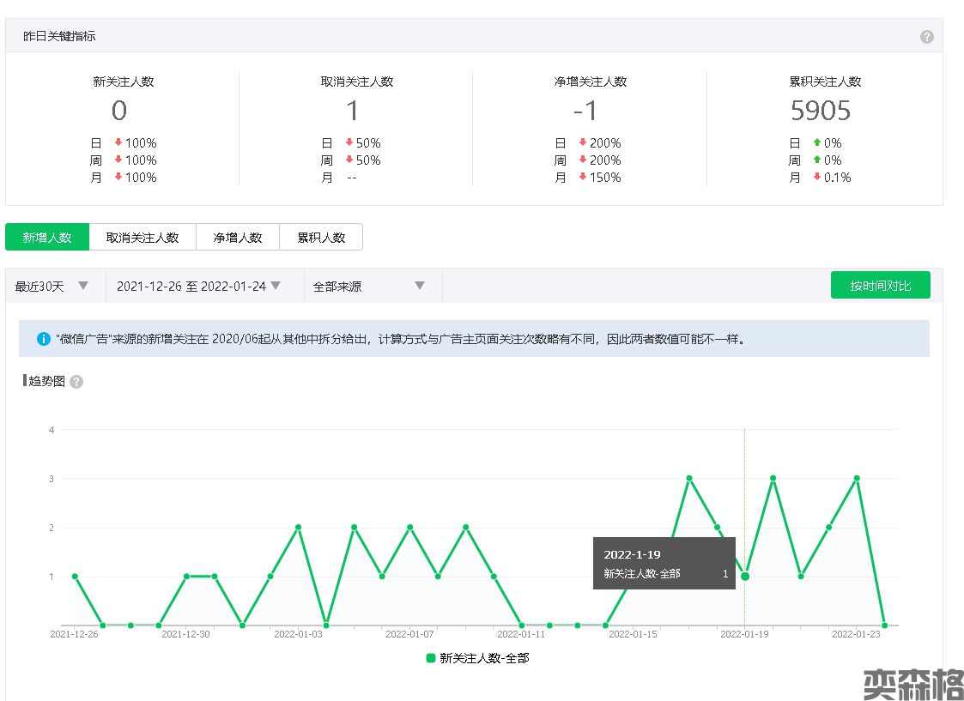Expand the 2021-12-26 至 2022-01-24 date picker
The width and height of the screenshot is (964, 701).
pyautogui.click(x=199, y=287)
